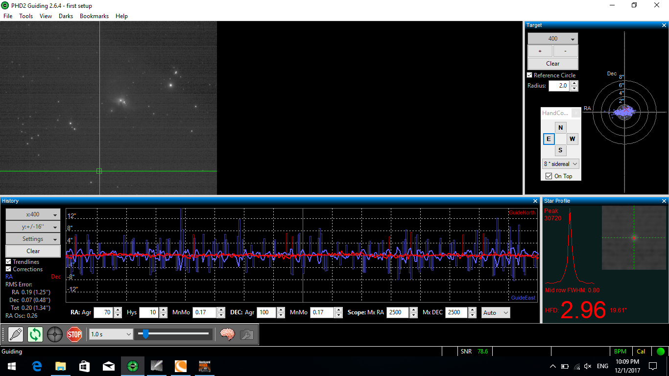Open the Darks menu
This screenshot has width=669, height=376.
66,16
